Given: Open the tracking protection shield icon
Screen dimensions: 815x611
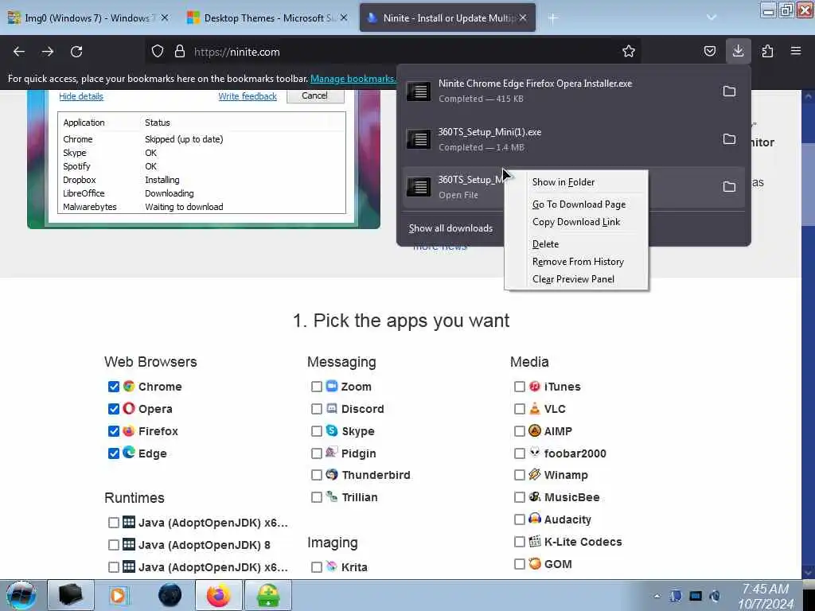Looking at the screenshot, I should pos(158,52).
